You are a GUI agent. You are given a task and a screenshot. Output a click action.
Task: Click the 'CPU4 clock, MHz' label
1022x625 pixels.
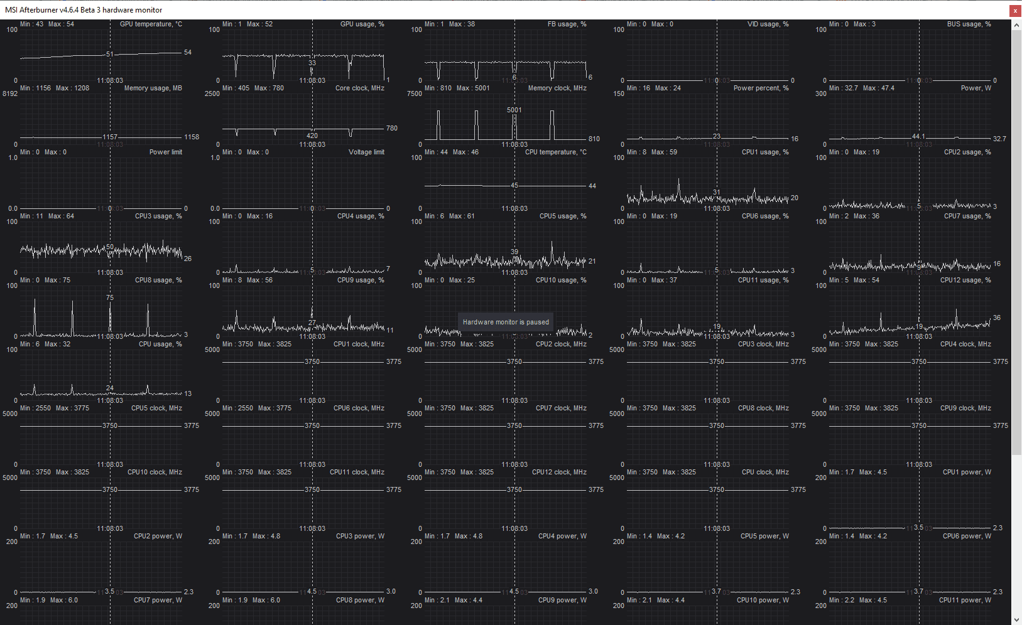click(x=965, y=344)
